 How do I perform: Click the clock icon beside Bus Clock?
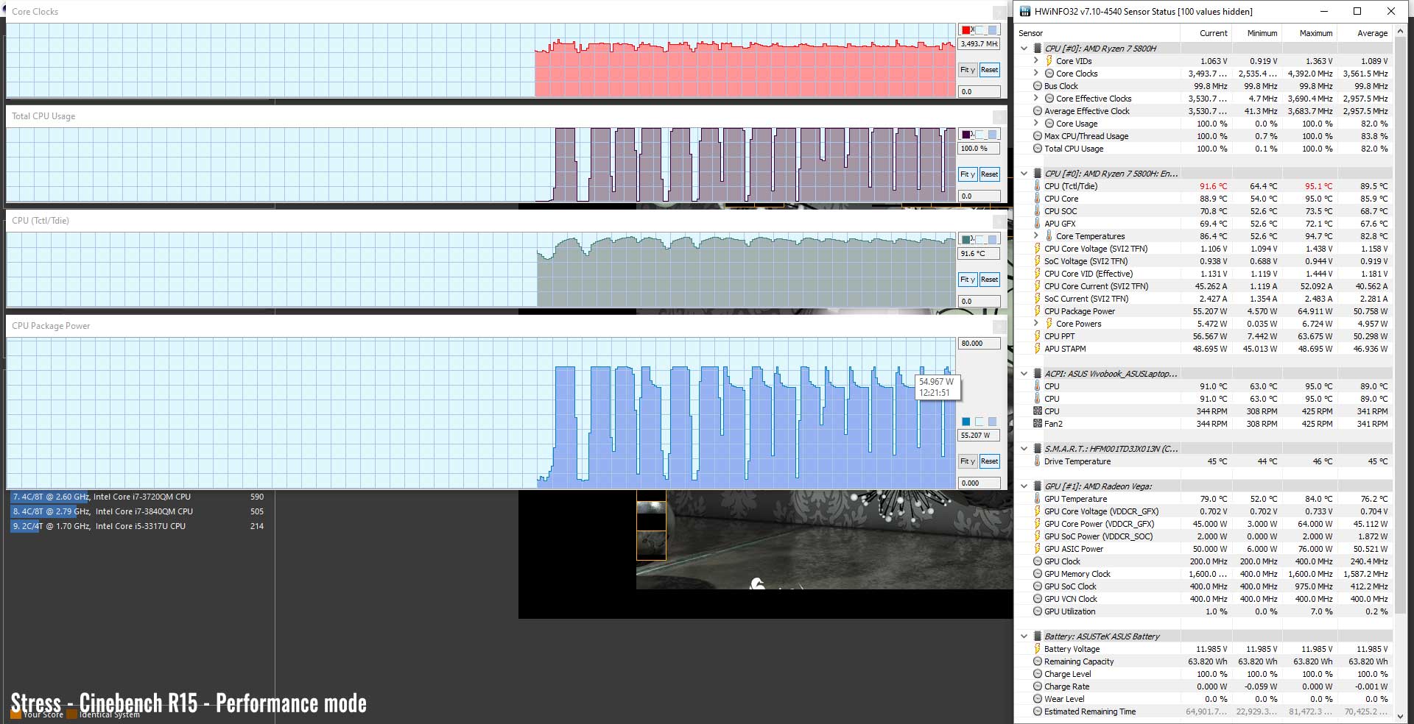tap(1037, 86)
